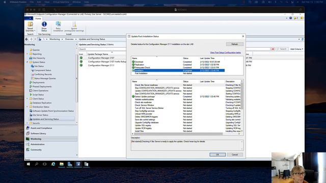
Task: Open the Database Replication node
Action: [x=42, y=103]
